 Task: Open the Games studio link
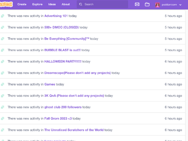coord(50,84)
